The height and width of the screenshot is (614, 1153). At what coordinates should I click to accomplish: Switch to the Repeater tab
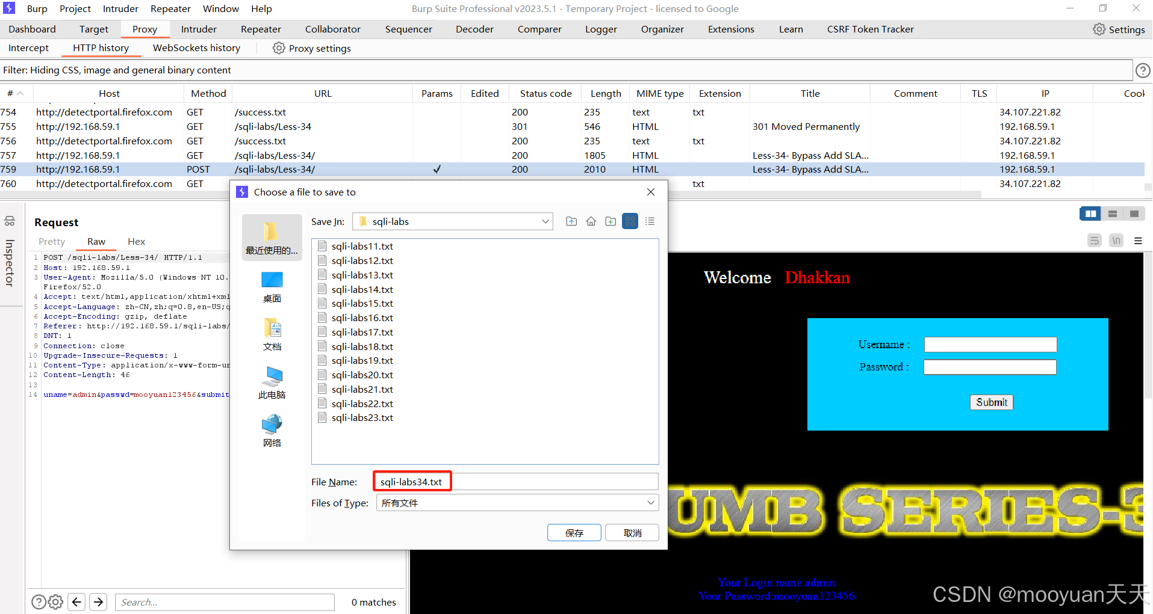[261, 29]
